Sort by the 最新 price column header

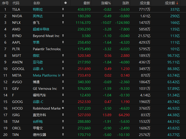click(x=87, y=3)
